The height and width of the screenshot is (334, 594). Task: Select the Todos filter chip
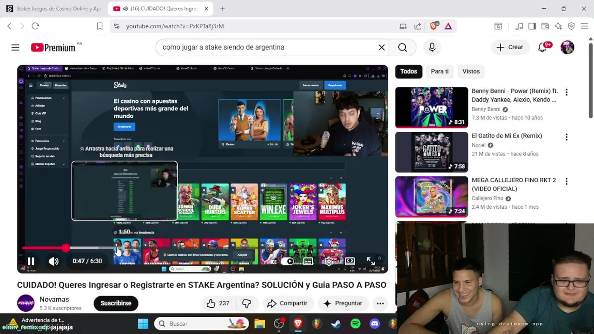click(x=409, y=71)
